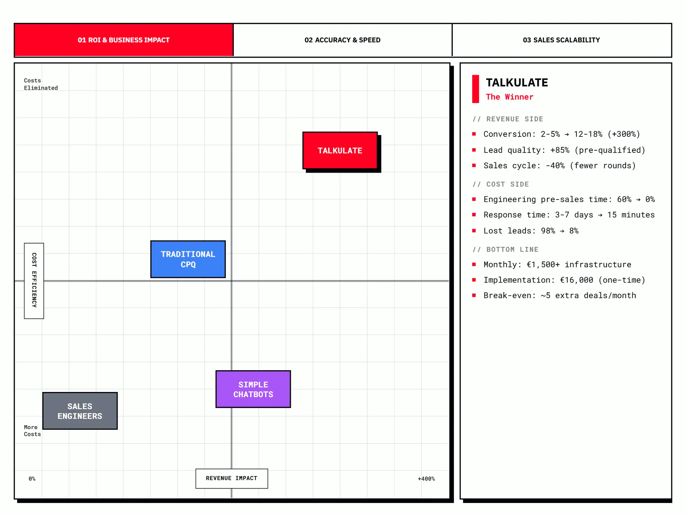Click the REVENUE IMPACT axis label

232,478
